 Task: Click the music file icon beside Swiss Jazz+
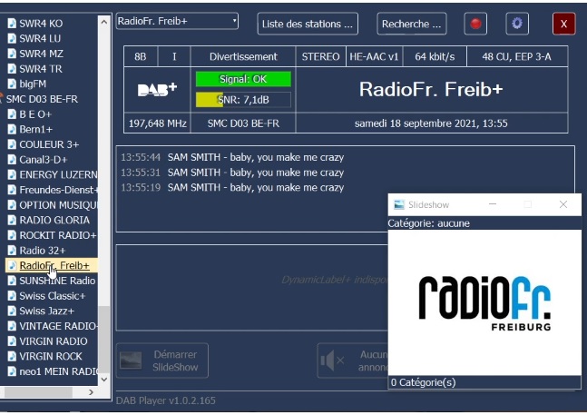tap(12, 311)
